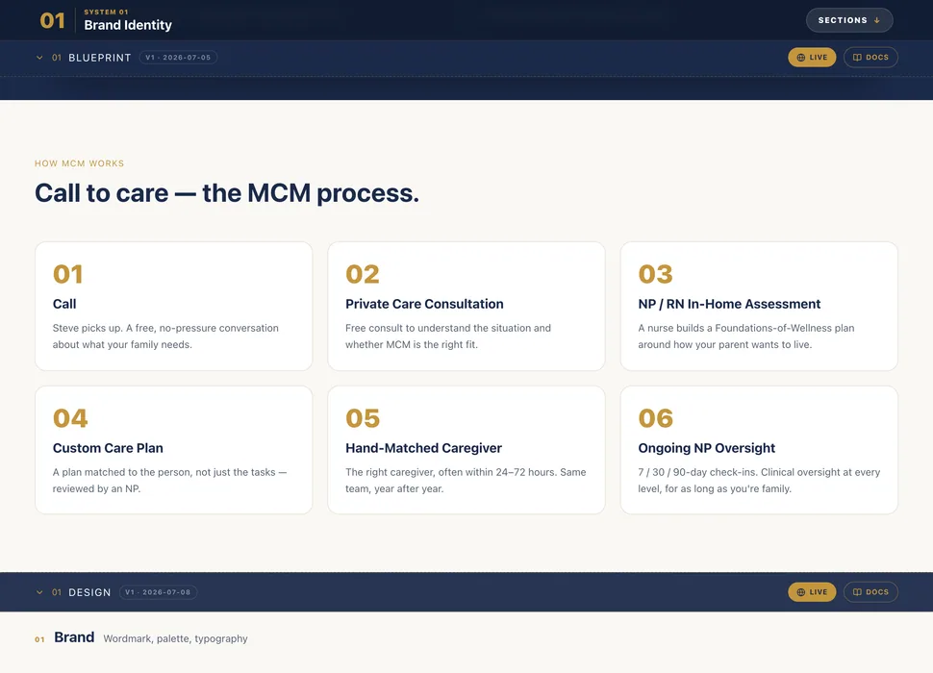This screenshot has width=933, height=673.
Task: Select the Custom Care Plan card title
Action: click(108, 448)
